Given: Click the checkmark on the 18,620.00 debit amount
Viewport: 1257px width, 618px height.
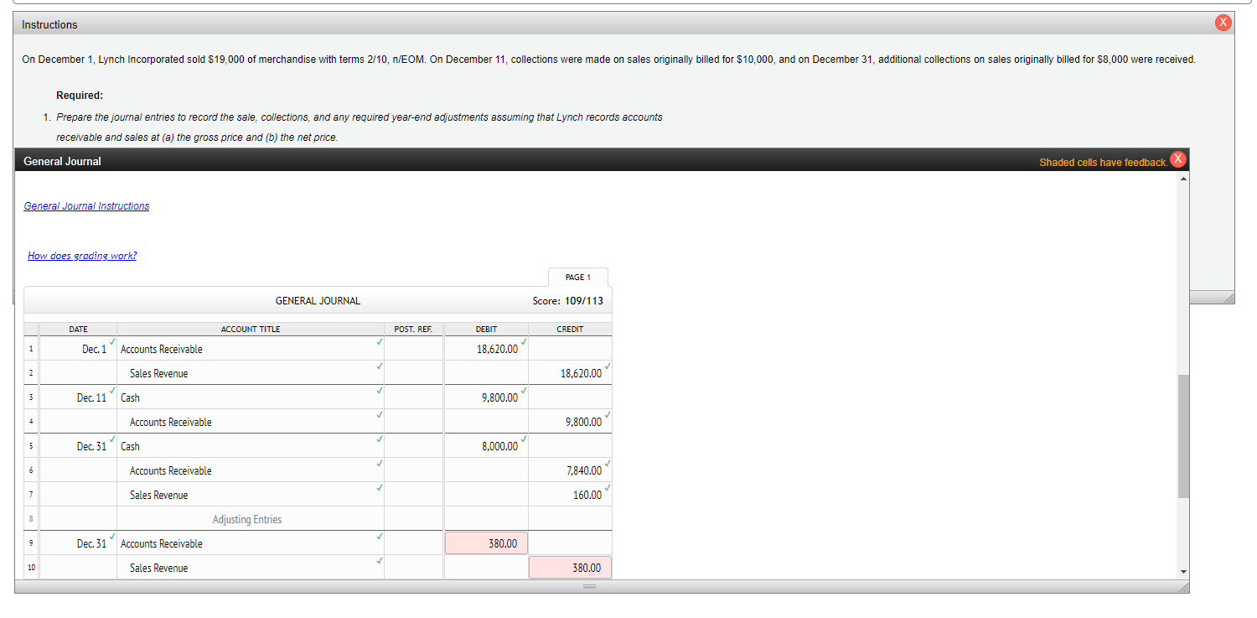Looking at the screenshot, I should tap(523, 343).
